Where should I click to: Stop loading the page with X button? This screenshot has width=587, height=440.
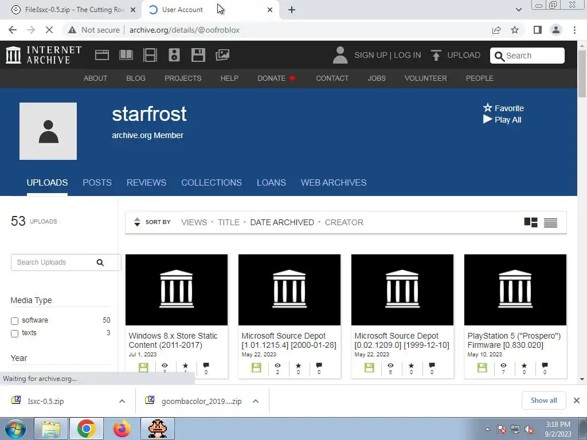coord(49,30)
